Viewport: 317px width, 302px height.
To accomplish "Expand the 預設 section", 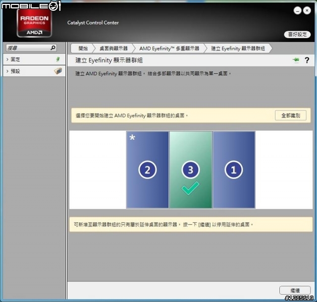I will (34, 71).
